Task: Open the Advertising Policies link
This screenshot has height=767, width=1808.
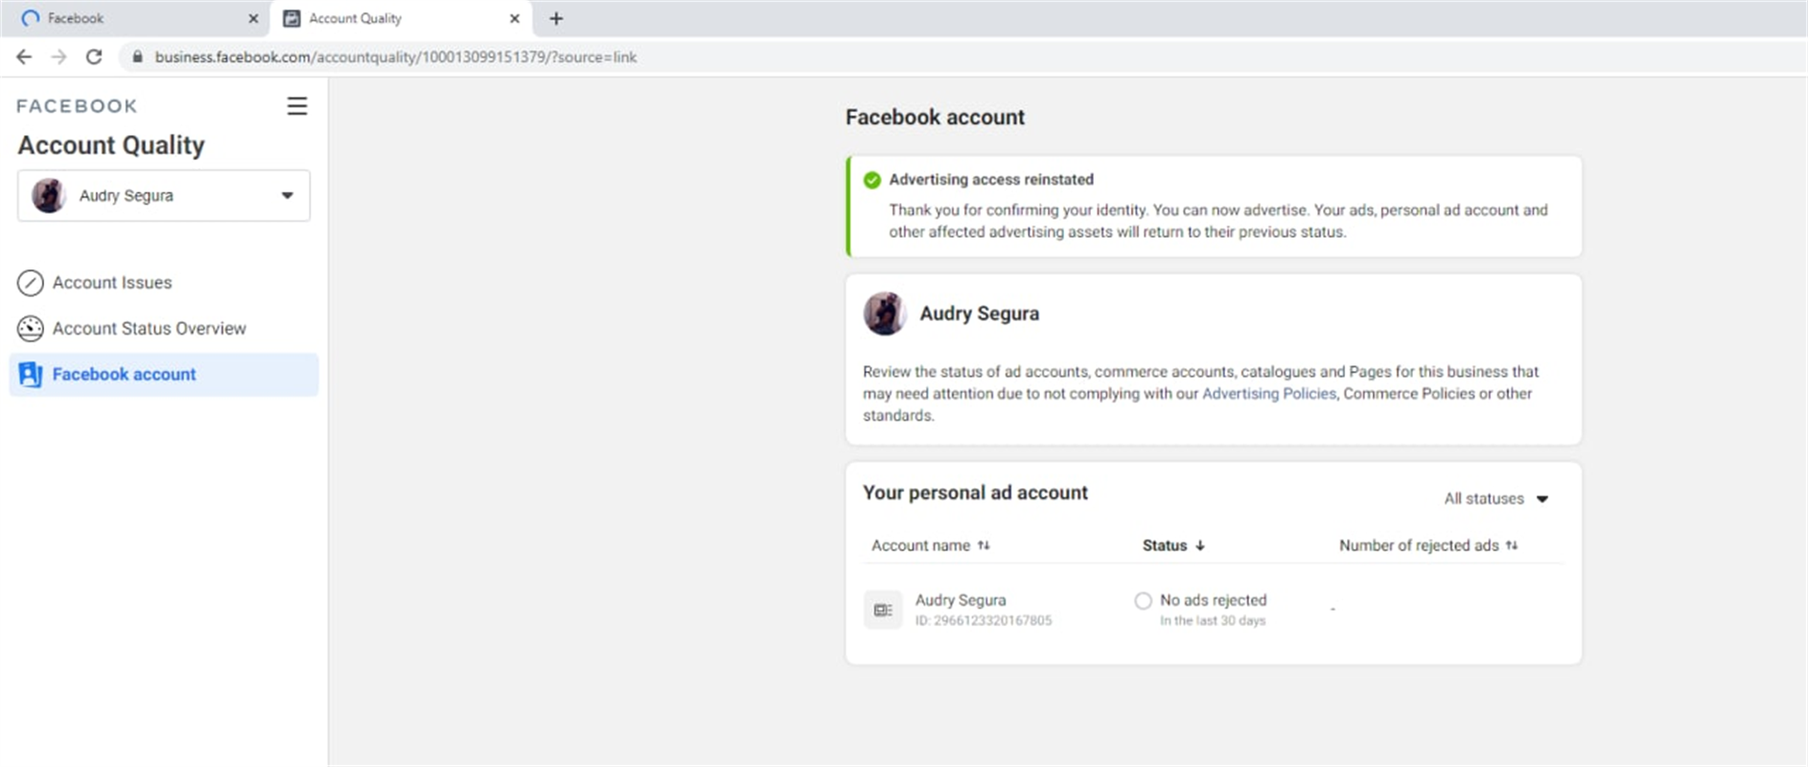Action: tap(1268, 393)
